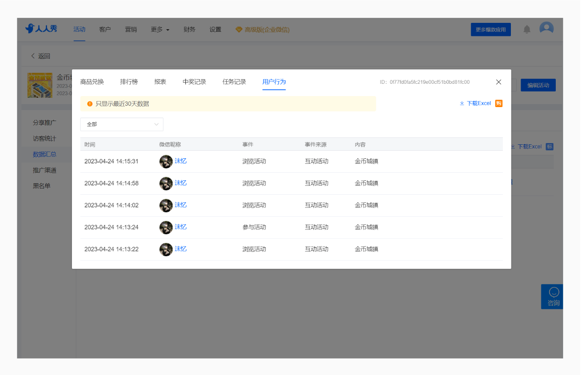Expand the 更多 menu
The width and height of the screenshot is (582, 375).
pyautogui.click(x=160, y=30)
